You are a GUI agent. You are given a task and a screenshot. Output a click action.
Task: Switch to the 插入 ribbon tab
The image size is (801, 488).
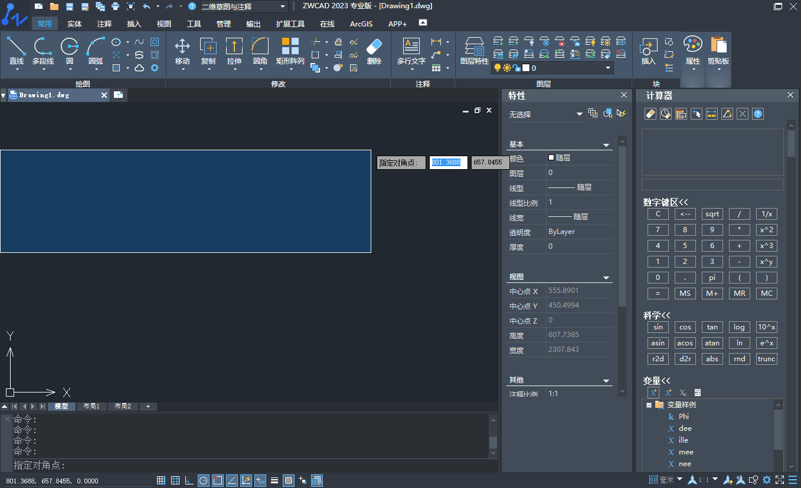(x=134, y=24)
